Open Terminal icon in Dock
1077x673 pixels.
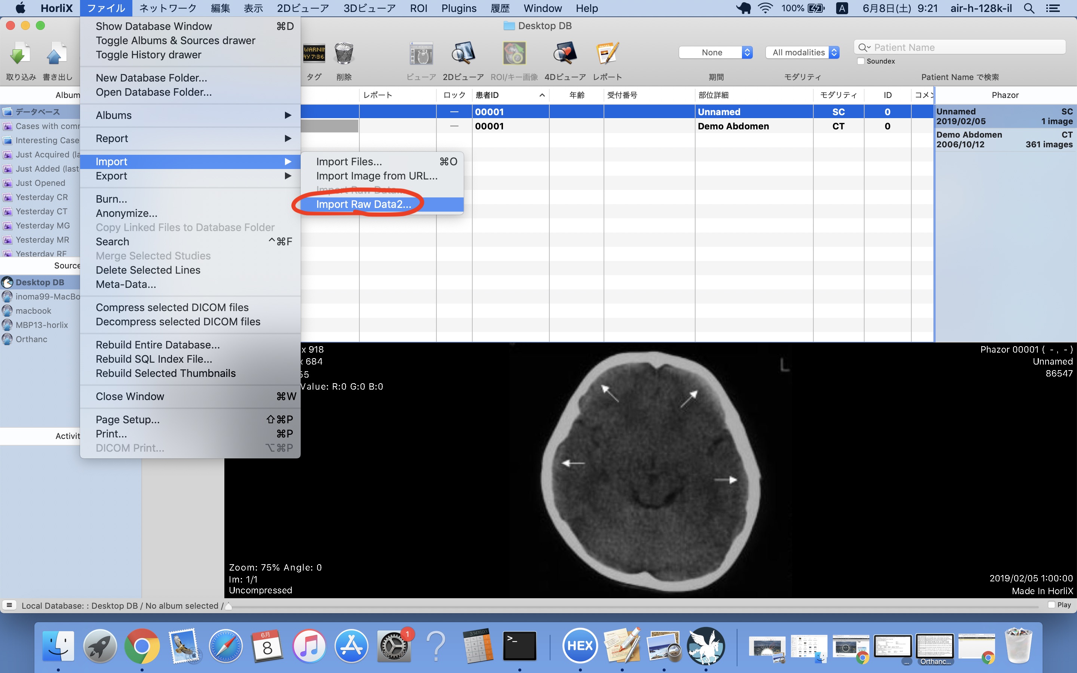point(519,646)
